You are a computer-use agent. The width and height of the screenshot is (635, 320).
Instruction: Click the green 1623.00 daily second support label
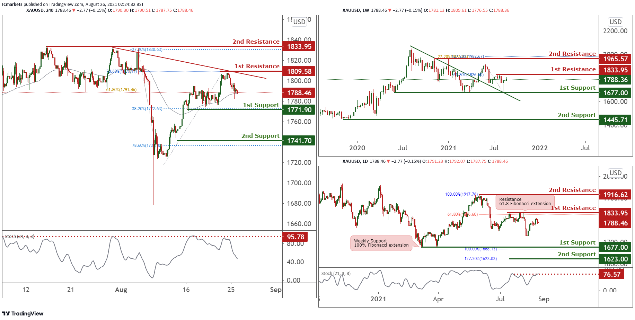pos(615,259)
